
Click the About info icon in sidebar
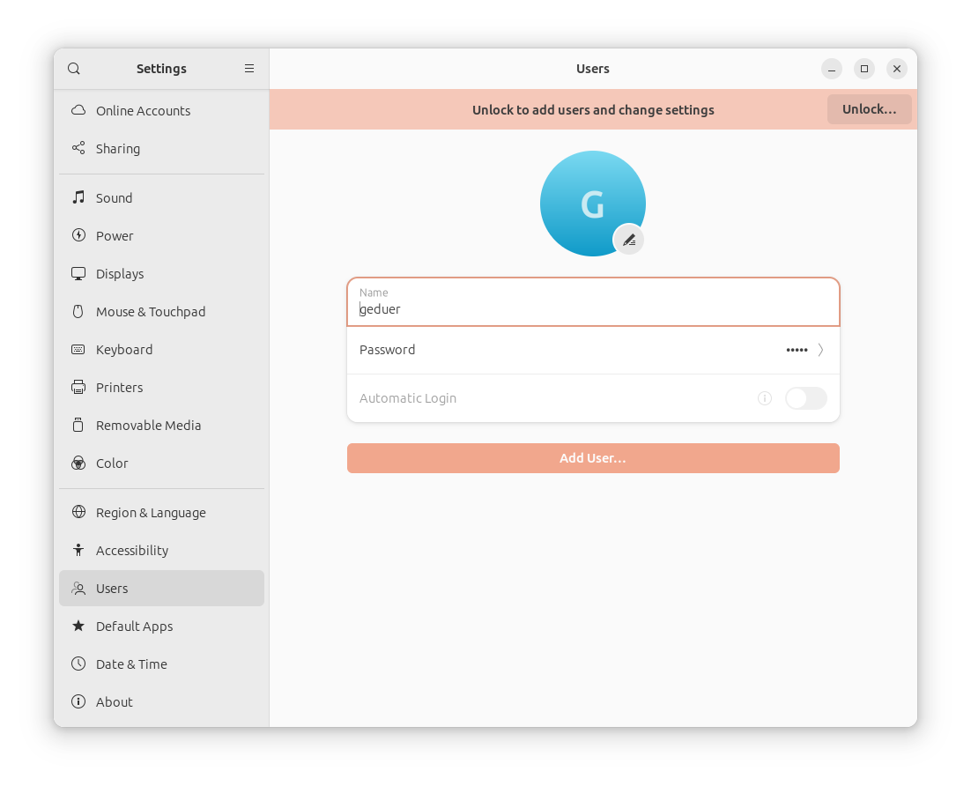[x=78, y=701]
